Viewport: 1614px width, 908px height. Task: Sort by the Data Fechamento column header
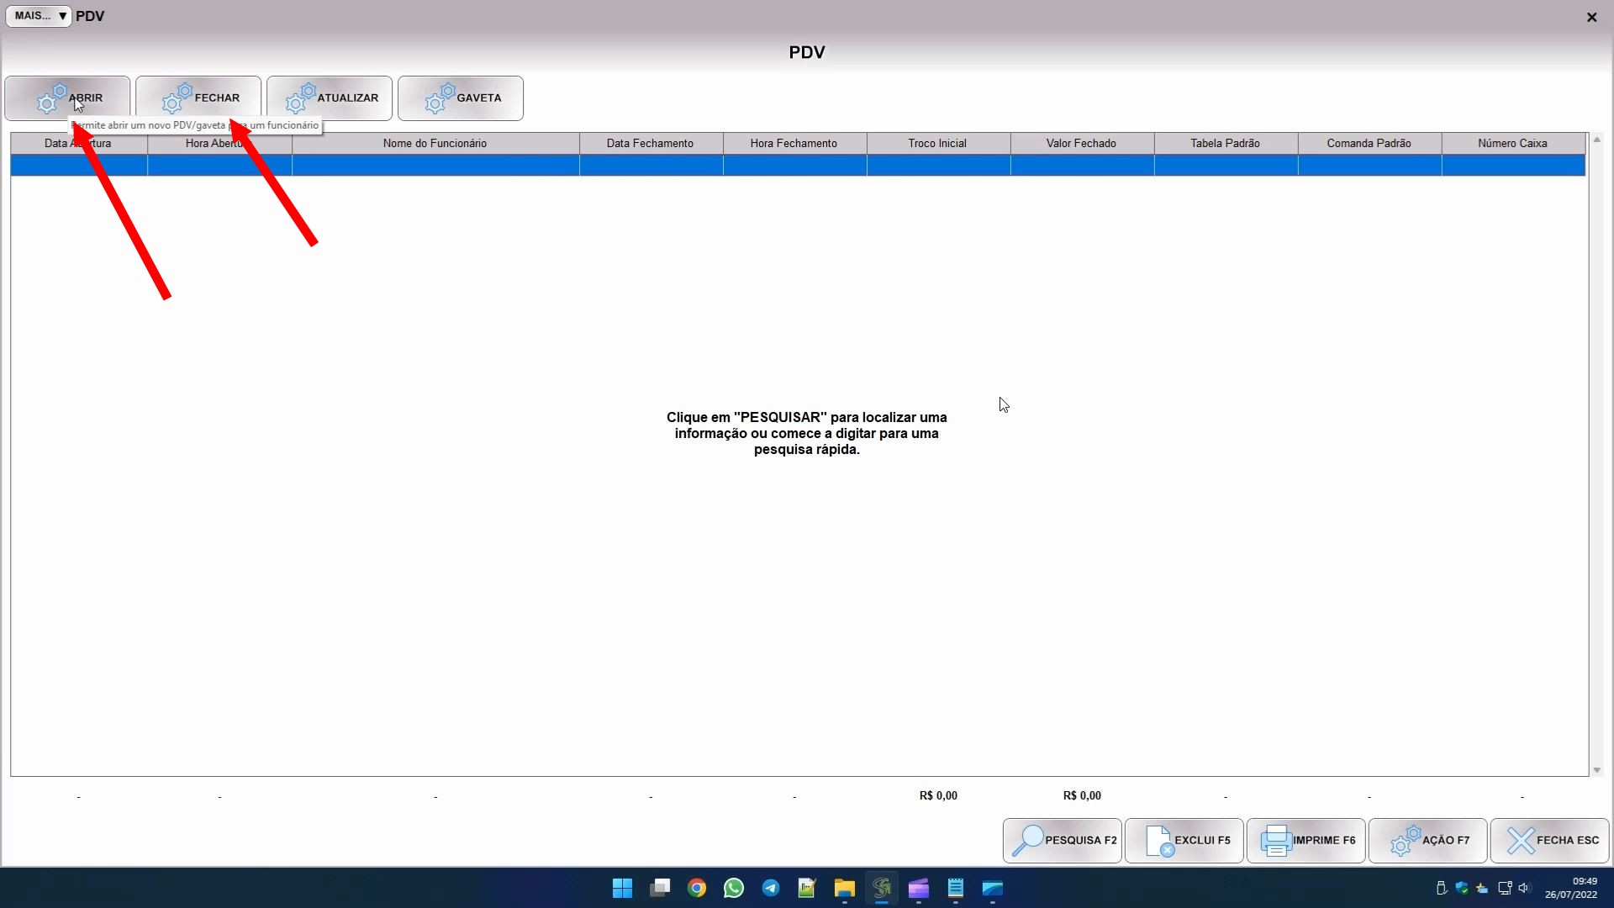tap(650, 143)
